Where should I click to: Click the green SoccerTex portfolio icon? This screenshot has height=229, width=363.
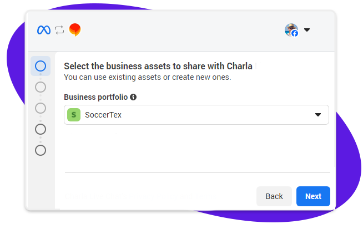[x=74, y=115]
